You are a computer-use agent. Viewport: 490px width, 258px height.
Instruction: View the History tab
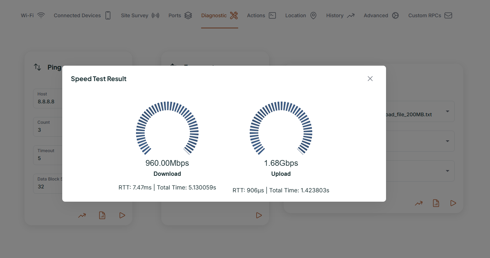[340, 15]
